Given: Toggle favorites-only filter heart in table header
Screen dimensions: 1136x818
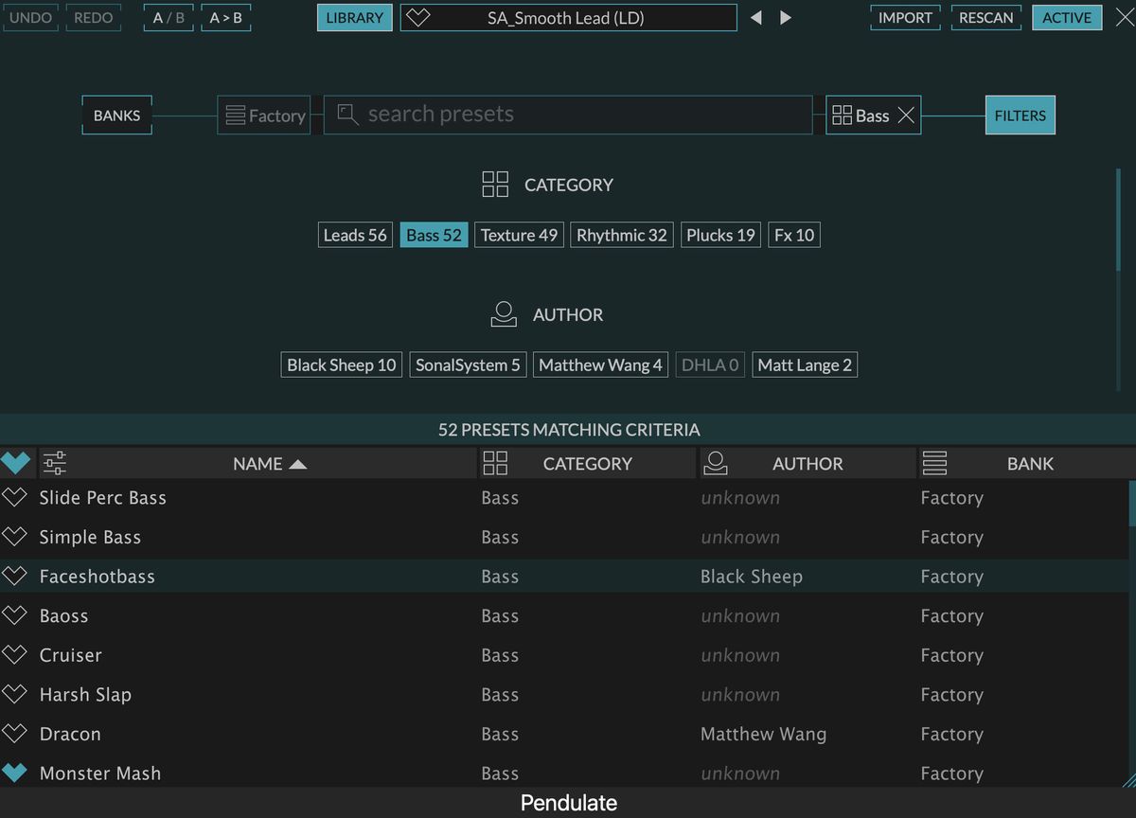Looking at the screenshot, I should [x=16, y=463].
